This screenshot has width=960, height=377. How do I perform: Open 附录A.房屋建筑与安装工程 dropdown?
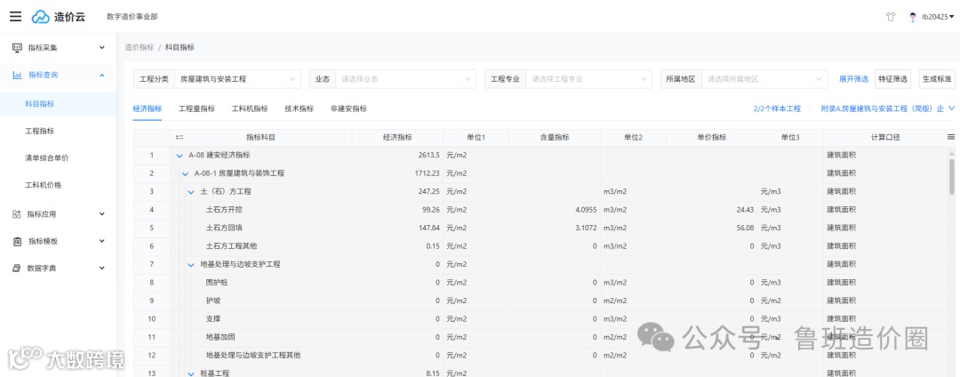tap(888, 109)
